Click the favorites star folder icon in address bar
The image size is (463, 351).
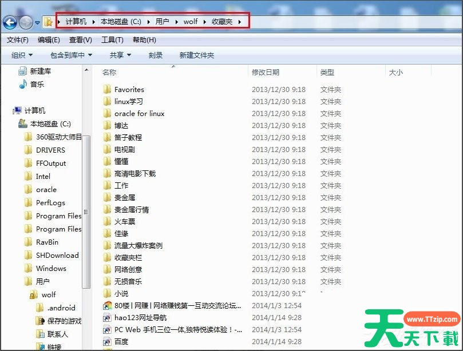click(x=48, y=22)
